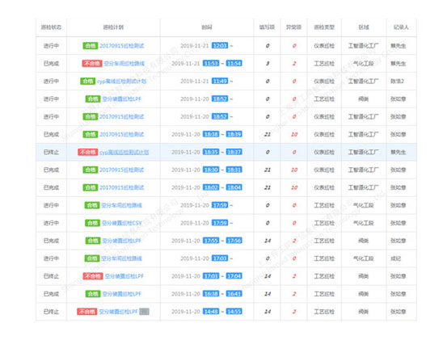Click the gray tag icon after the 14:48 row's plan
The image size is (447, 340).
tap(144, 312)
